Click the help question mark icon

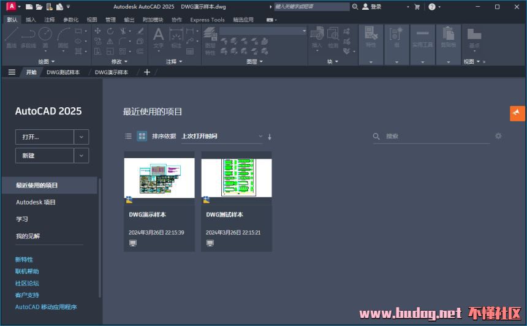tap(431, 7)
